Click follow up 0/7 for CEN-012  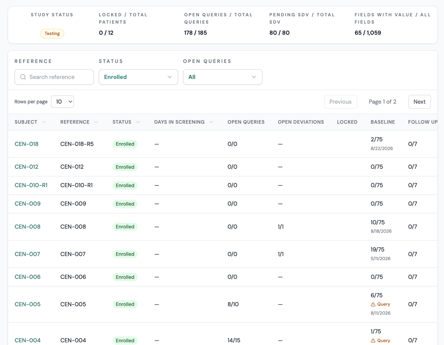412,167
